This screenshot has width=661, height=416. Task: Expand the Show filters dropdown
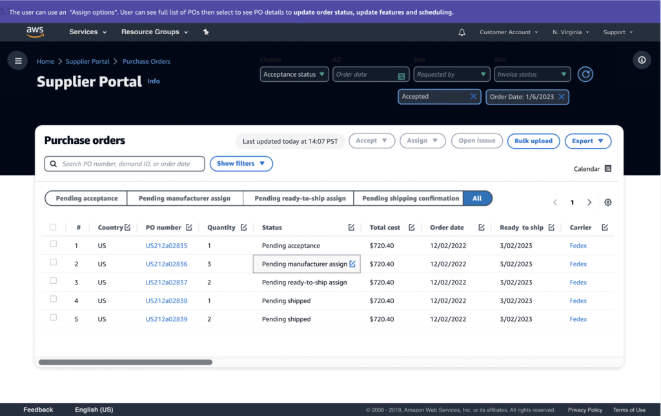click(241, 164)
